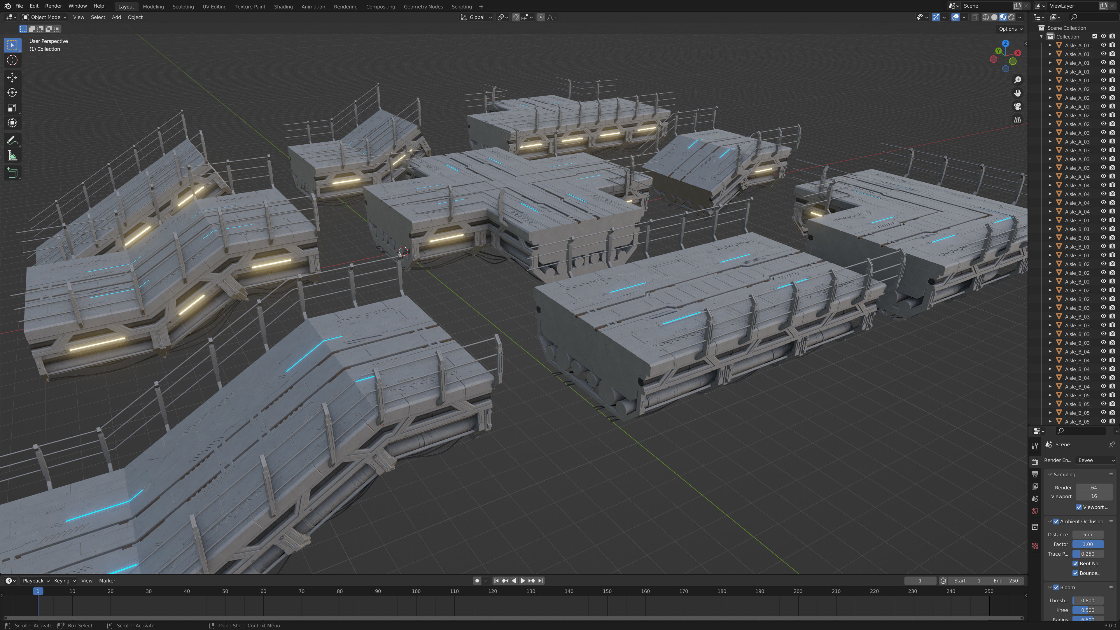Hide the first Aisle_A_01 object with eye icon
Viewport: 1120px width, 630px height.
[1103, 45]
